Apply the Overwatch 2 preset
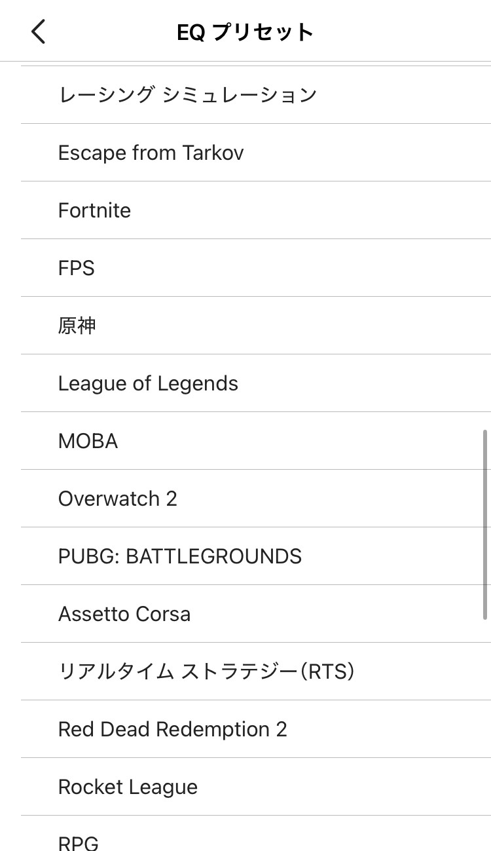The image size is (491, 851). [x=118, y=499]
